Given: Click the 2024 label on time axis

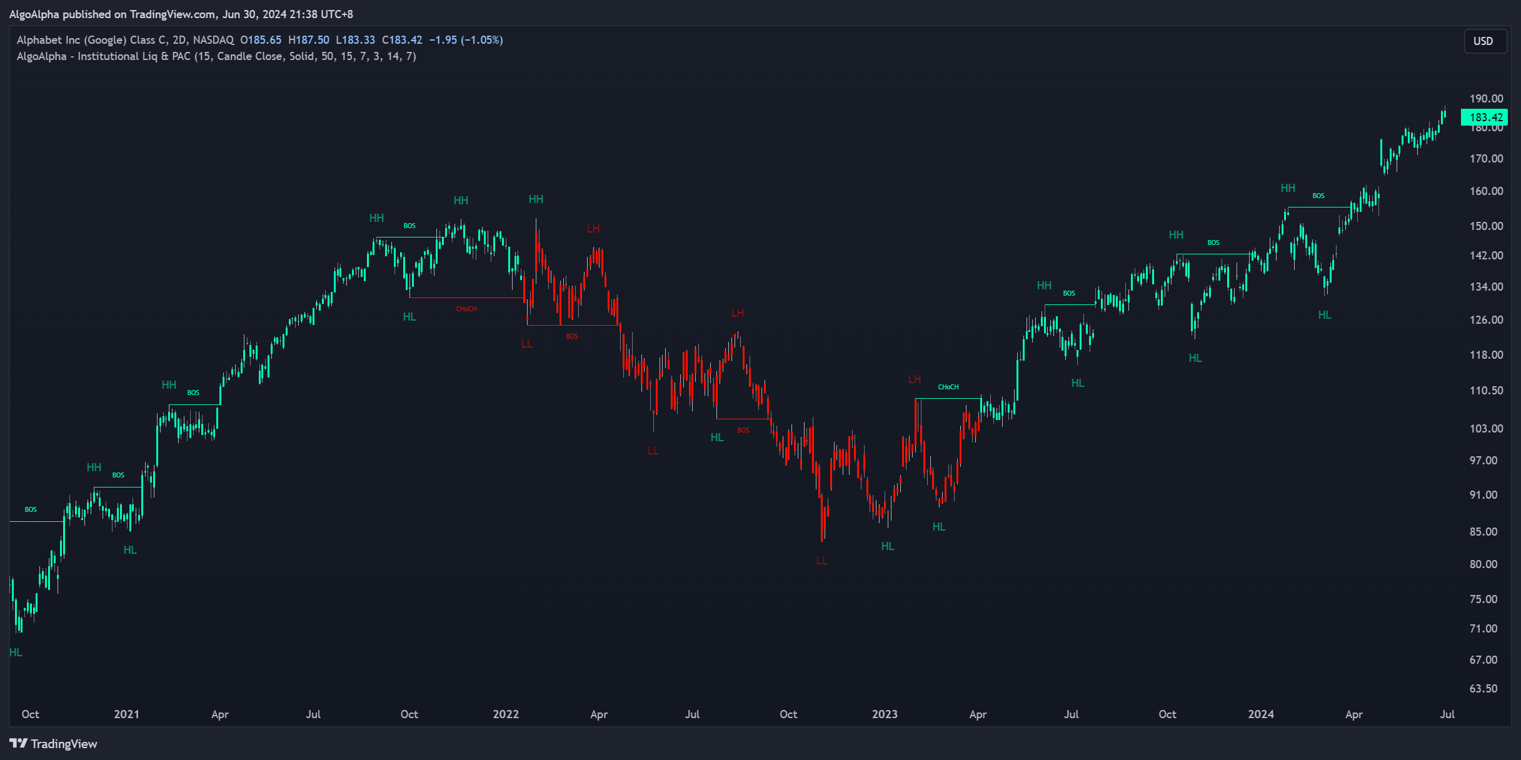Looking at the screenshot, I should (1261, 714).
